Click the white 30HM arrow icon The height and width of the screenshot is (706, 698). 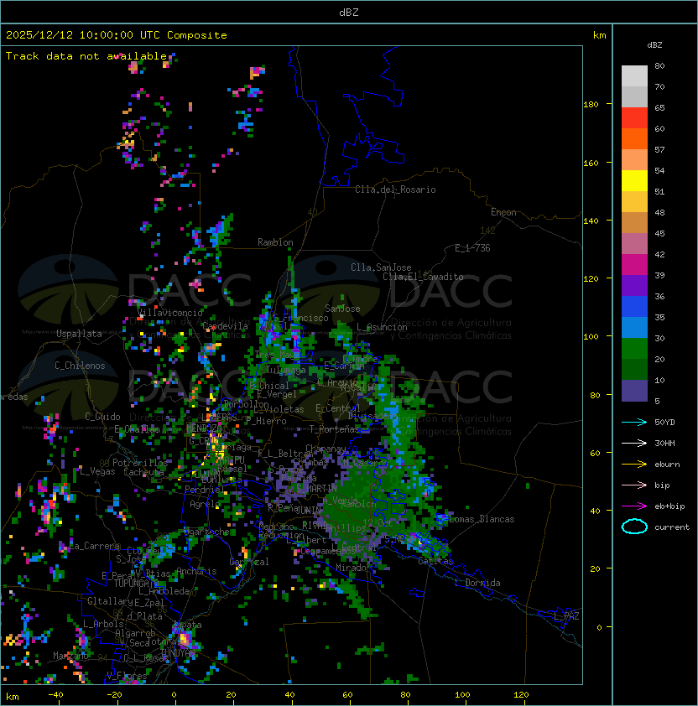(x=634, y=443)
